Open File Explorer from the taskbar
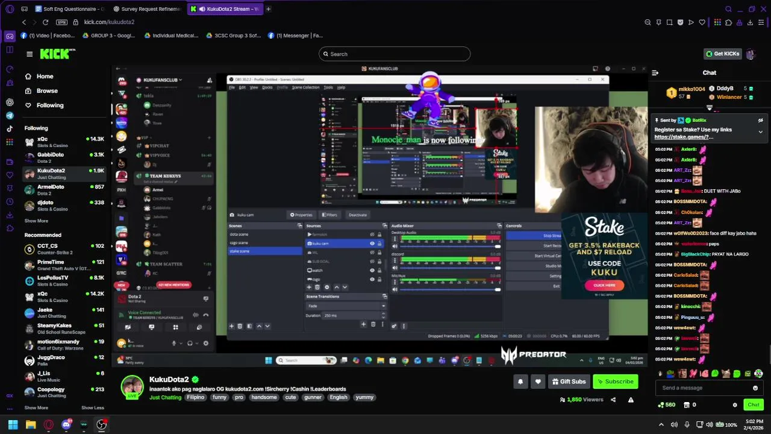The height and width of the screenshot is (434, 771). pos(31,424)
